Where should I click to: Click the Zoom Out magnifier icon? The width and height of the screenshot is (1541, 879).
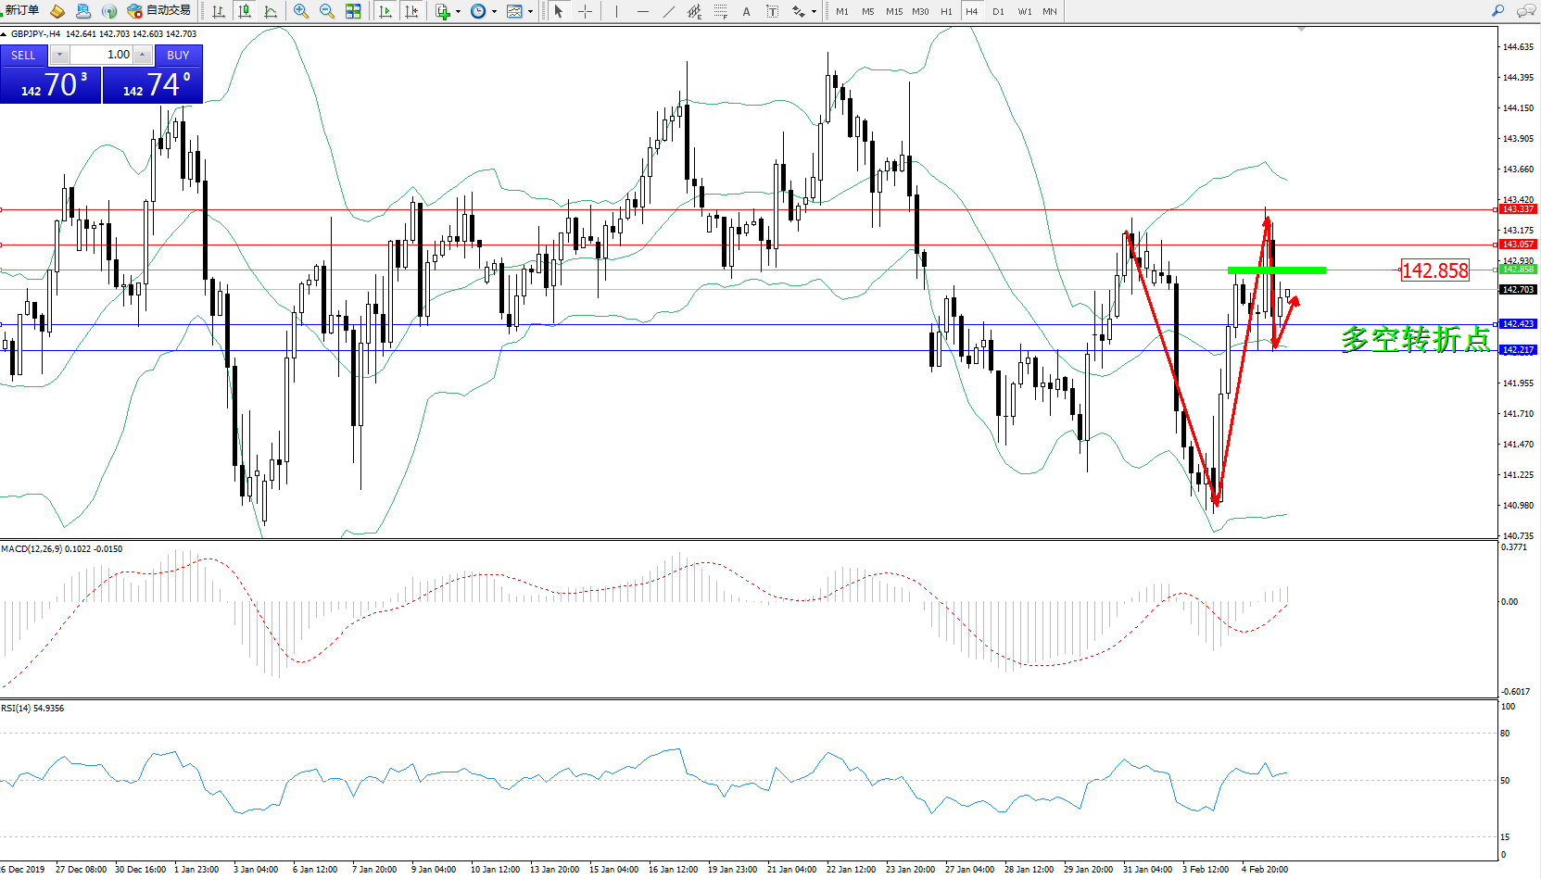tap(326, 11)
